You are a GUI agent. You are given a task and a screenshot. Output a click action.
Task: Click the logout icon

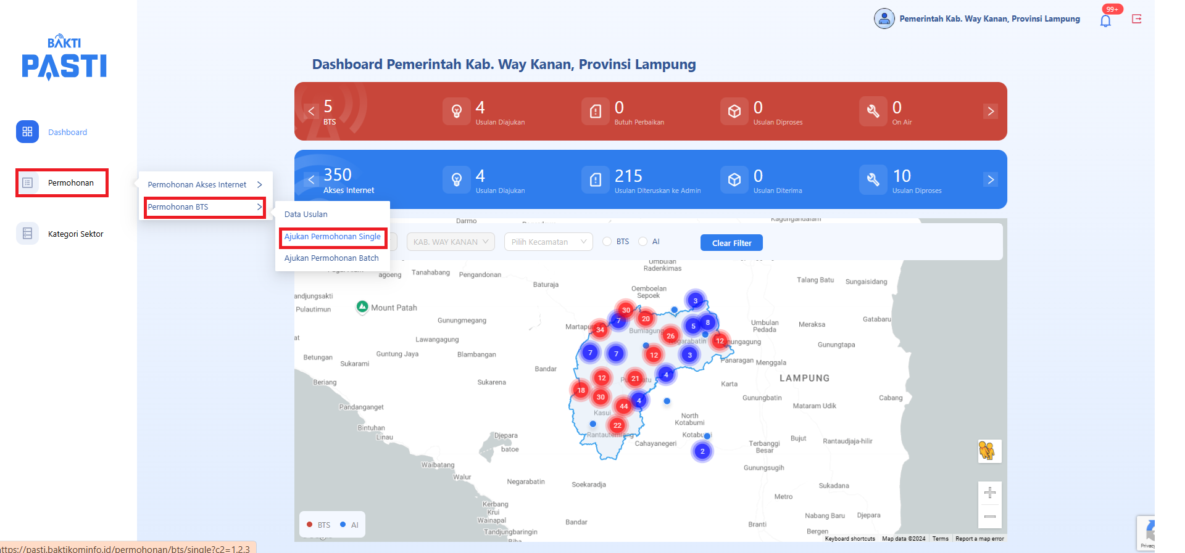point(1136,19)
